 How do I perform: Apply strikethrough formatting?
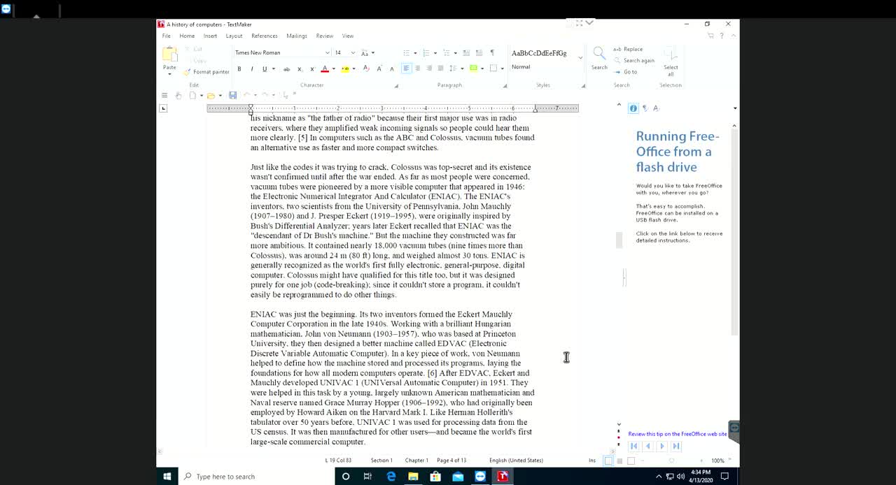tap(286, 68)
